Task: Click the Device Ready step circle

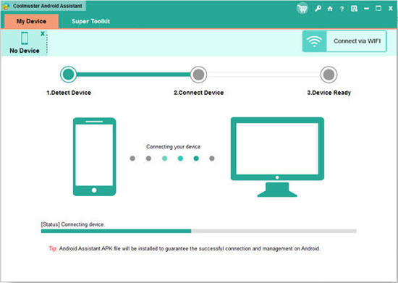Action: click(x=329, y=75)
